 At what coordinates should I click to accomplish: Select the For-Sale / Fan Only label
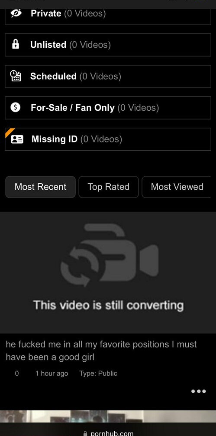point(73,108)
